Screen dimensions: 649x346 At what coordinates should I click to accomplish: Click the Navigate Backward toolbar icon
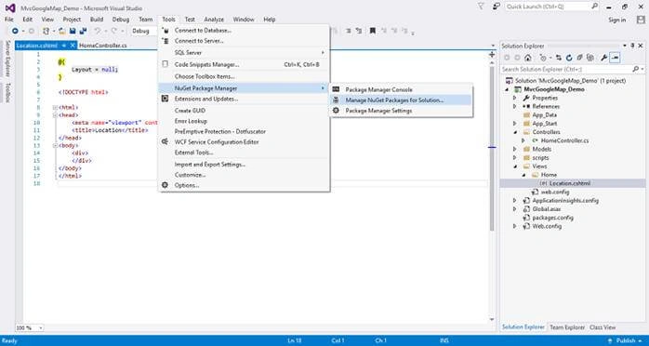pyautogui.click(x=15, y=31)
